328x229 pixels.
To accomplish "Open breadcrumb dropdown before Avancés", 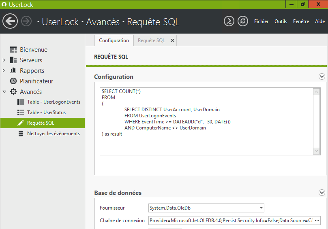I will pos(82,21).
